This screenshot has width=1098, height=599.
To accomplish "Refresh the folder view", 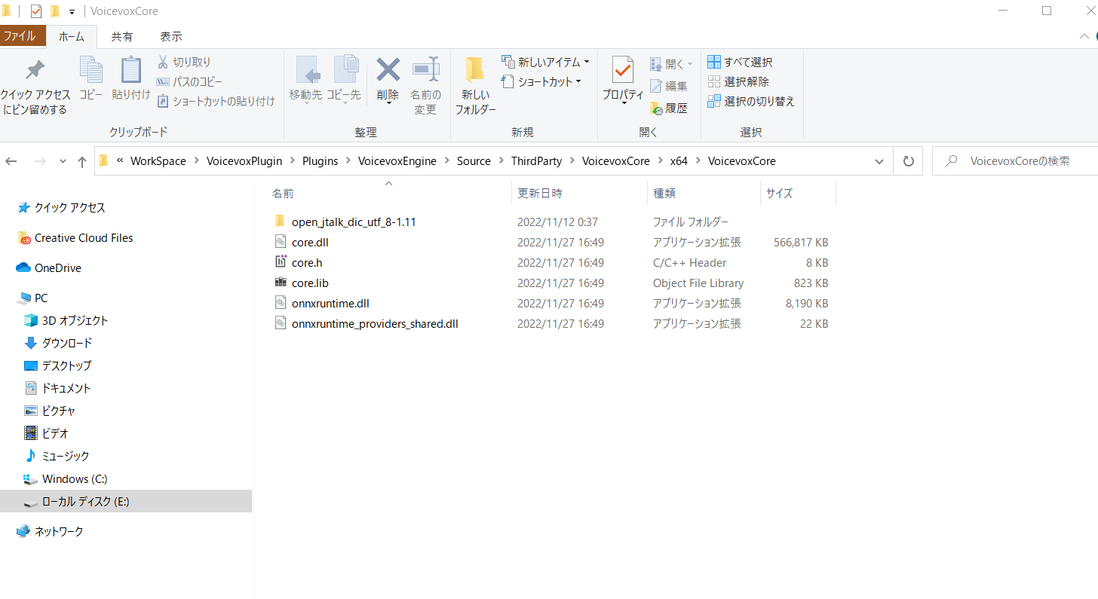I will tap(909, 161).
